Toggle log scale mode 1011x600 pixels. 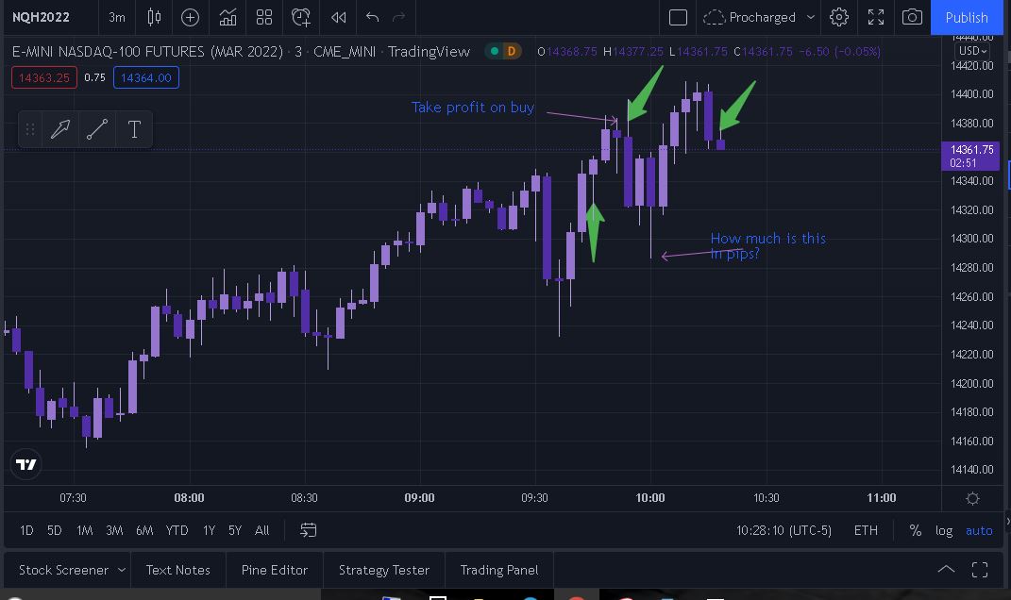pyautogui.click(x=944, y=530)
